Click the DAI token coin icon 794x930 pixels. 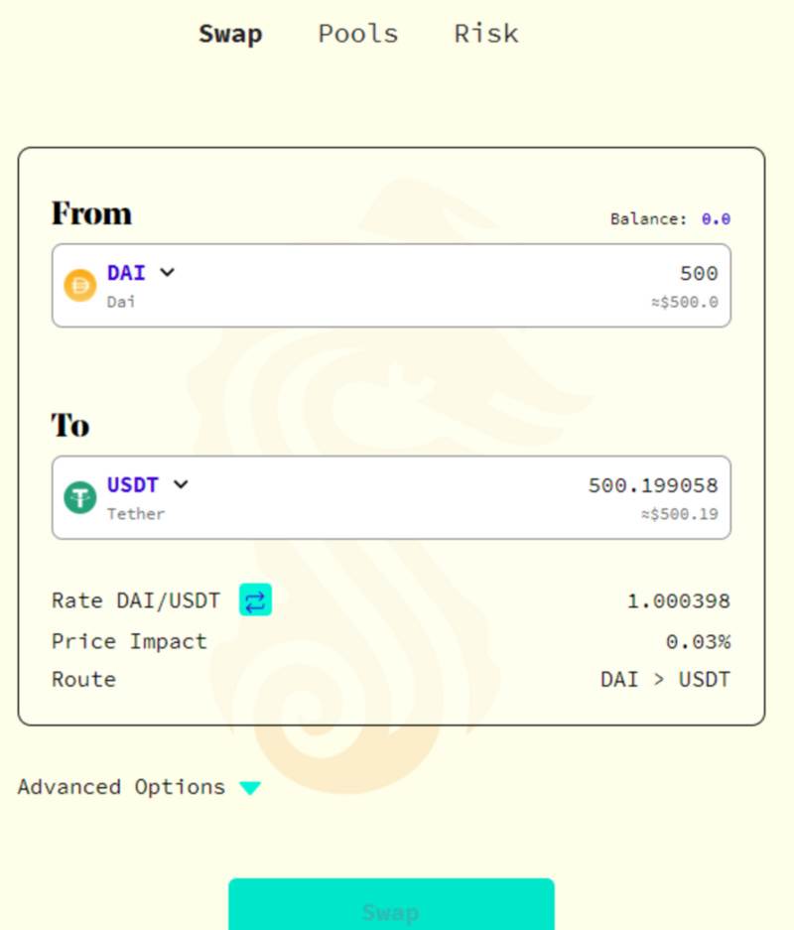(x=80, y=285)
